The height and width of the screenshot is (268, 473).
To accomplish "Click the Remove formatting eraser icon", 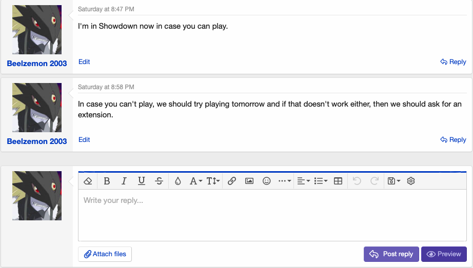I will (x=88, y=181).
